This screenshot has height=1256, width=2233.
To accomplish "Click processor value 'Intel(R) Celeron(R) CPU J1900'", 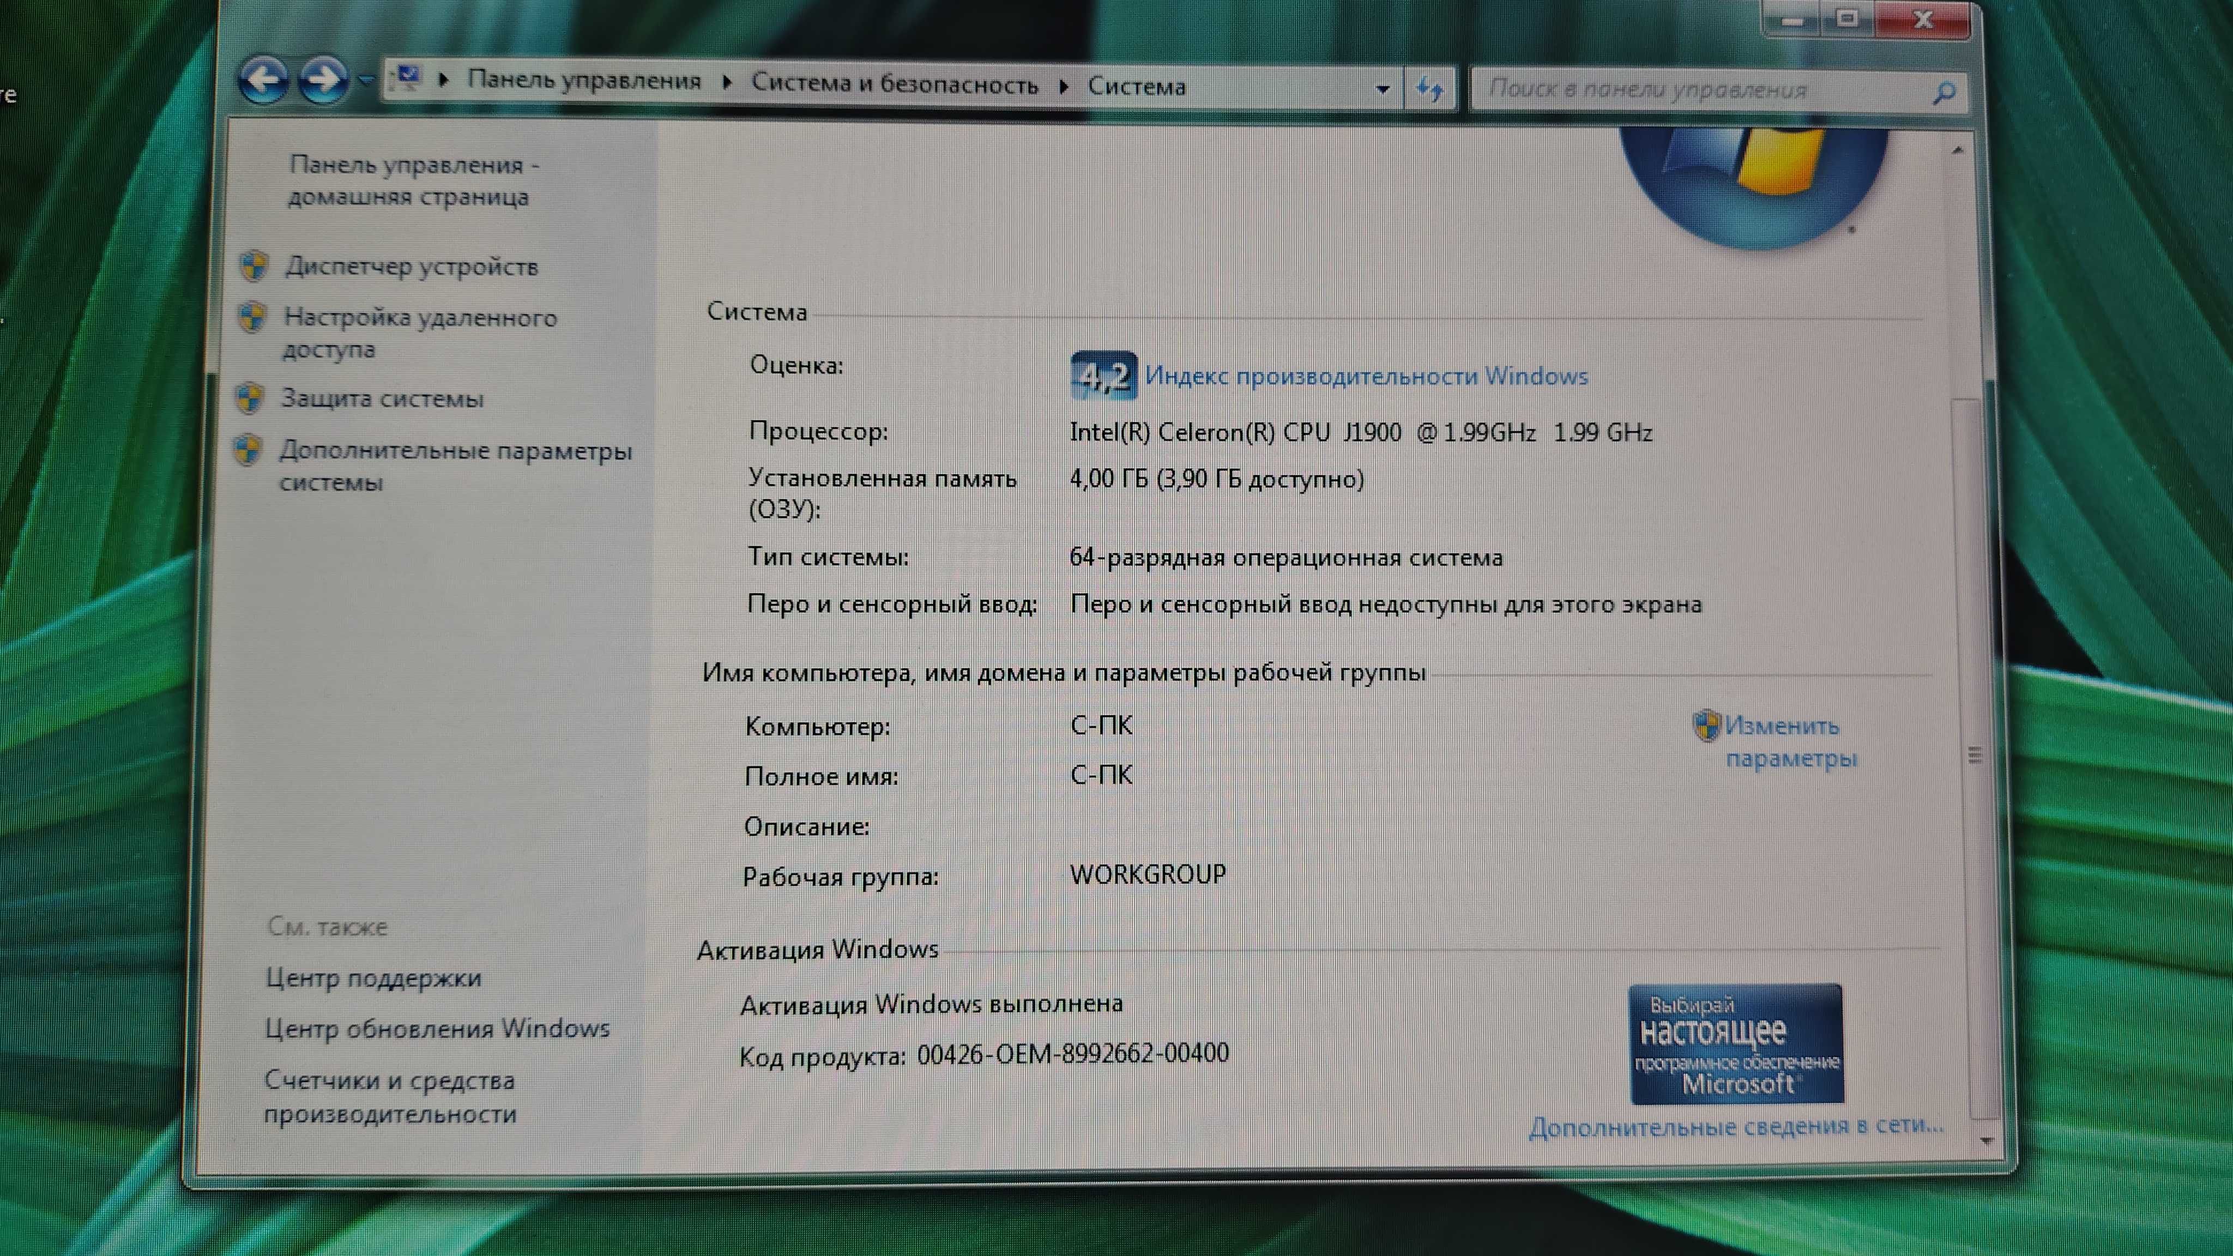I will pos(1361,432).
